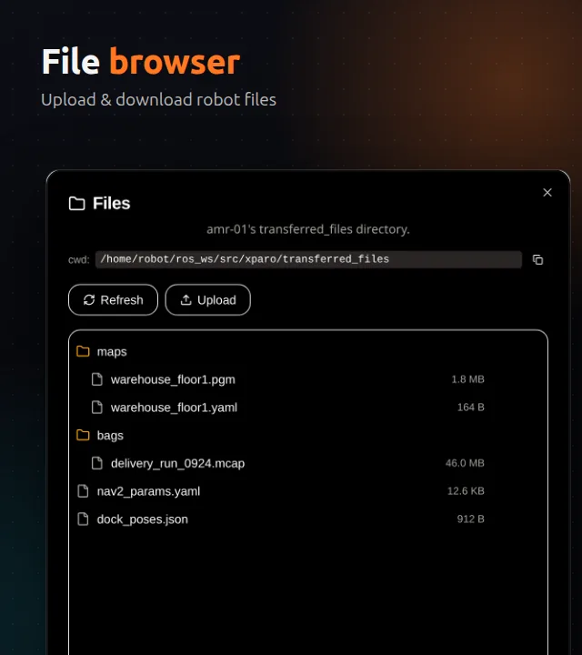Click the cwd: label

[x=79, y=260]
